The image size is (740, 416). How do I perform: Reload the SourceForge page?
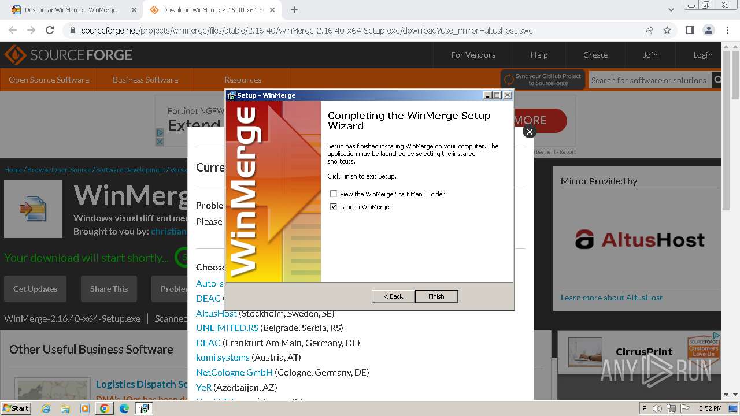click(50, 30)
